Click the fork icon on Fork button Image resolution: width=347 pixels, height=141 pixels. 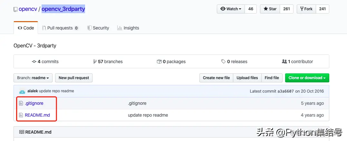tap(302, 9)
